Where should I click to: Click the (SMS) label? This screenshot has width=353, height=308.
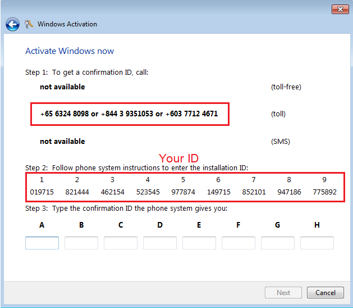click(281, 142)
